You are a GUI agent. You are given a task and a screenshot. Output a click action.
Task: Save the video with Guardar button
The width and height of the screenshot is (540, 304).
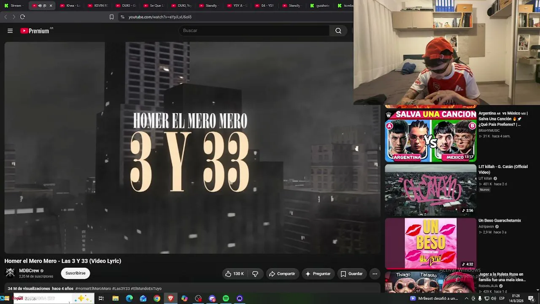click(x=352, y=274)
